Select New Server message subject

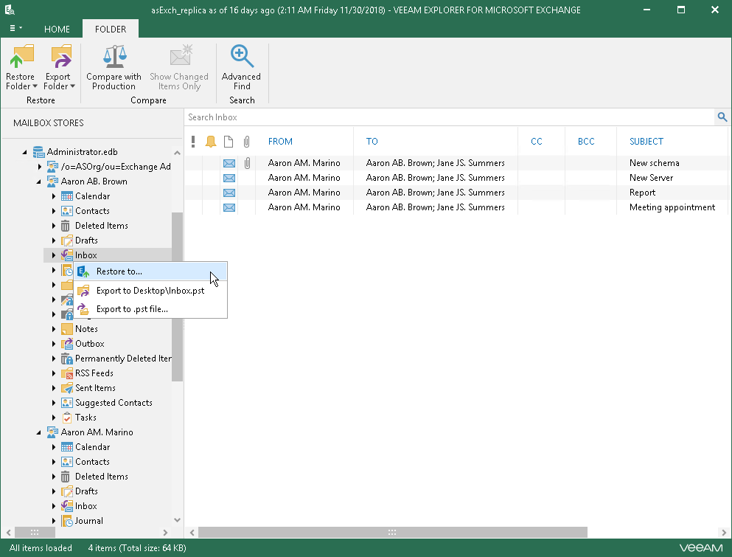coord(651,178)
